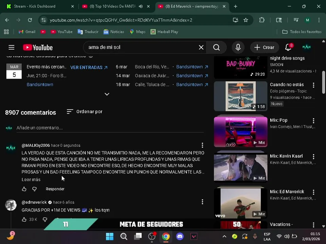Expand comment with Leer más
Viewport: 326px width, 244px height.
pos(31,180)
